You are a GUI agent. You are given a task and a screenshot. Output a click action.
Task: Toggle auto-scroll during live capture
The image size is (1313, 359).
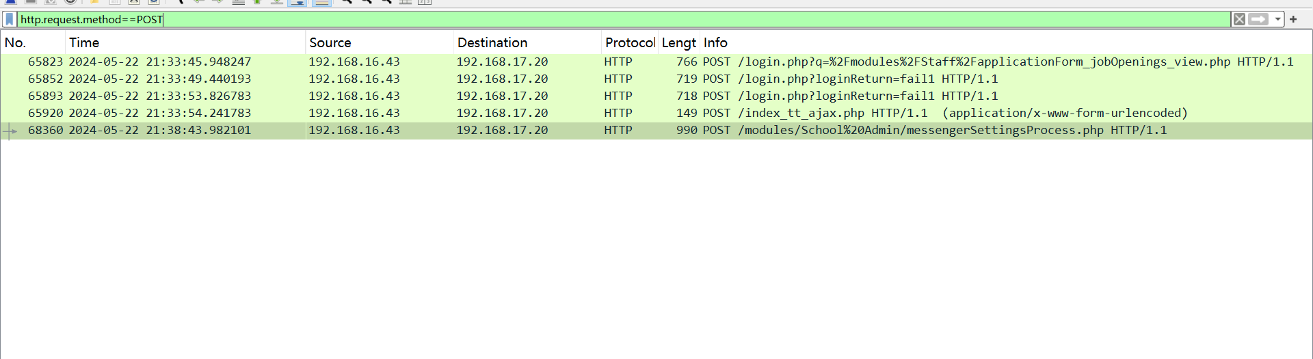pyautogui.click(x=297, y=2)
